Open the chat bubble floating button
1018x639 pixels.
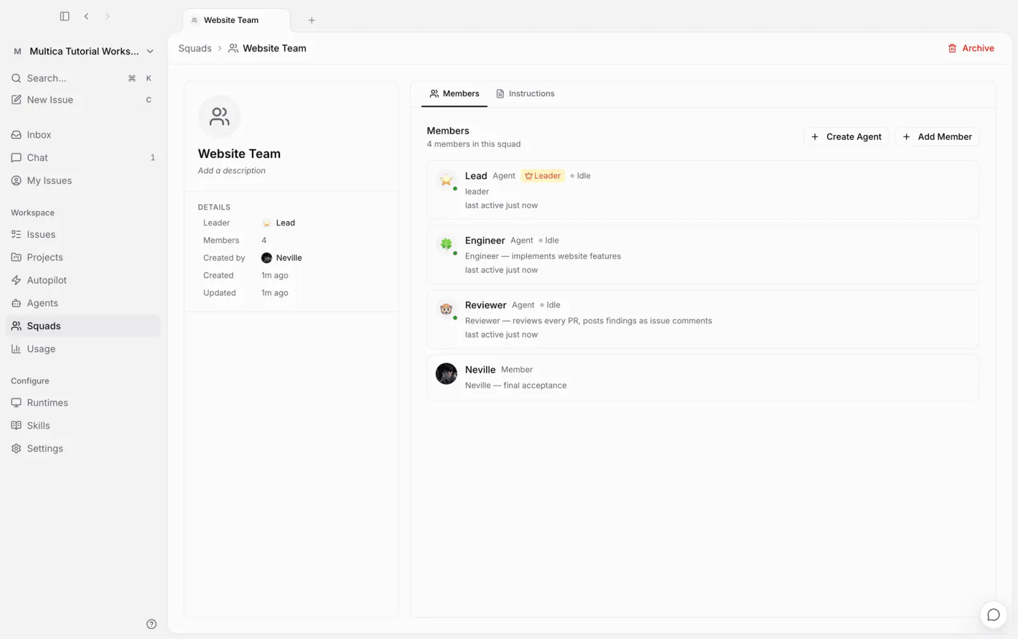point(993,615)
